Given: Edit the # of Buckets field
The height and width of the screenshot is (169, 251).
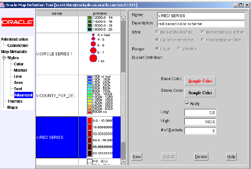Looking at the screenshot, I should pyautogui.click(x=200, y=131).
